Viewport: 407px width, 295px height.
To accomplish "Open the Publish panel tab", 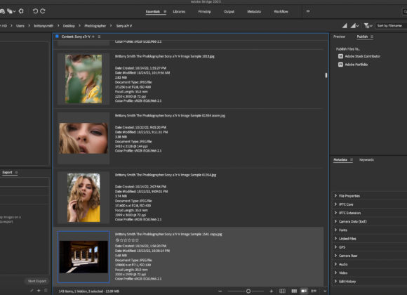I will [362, 37].
